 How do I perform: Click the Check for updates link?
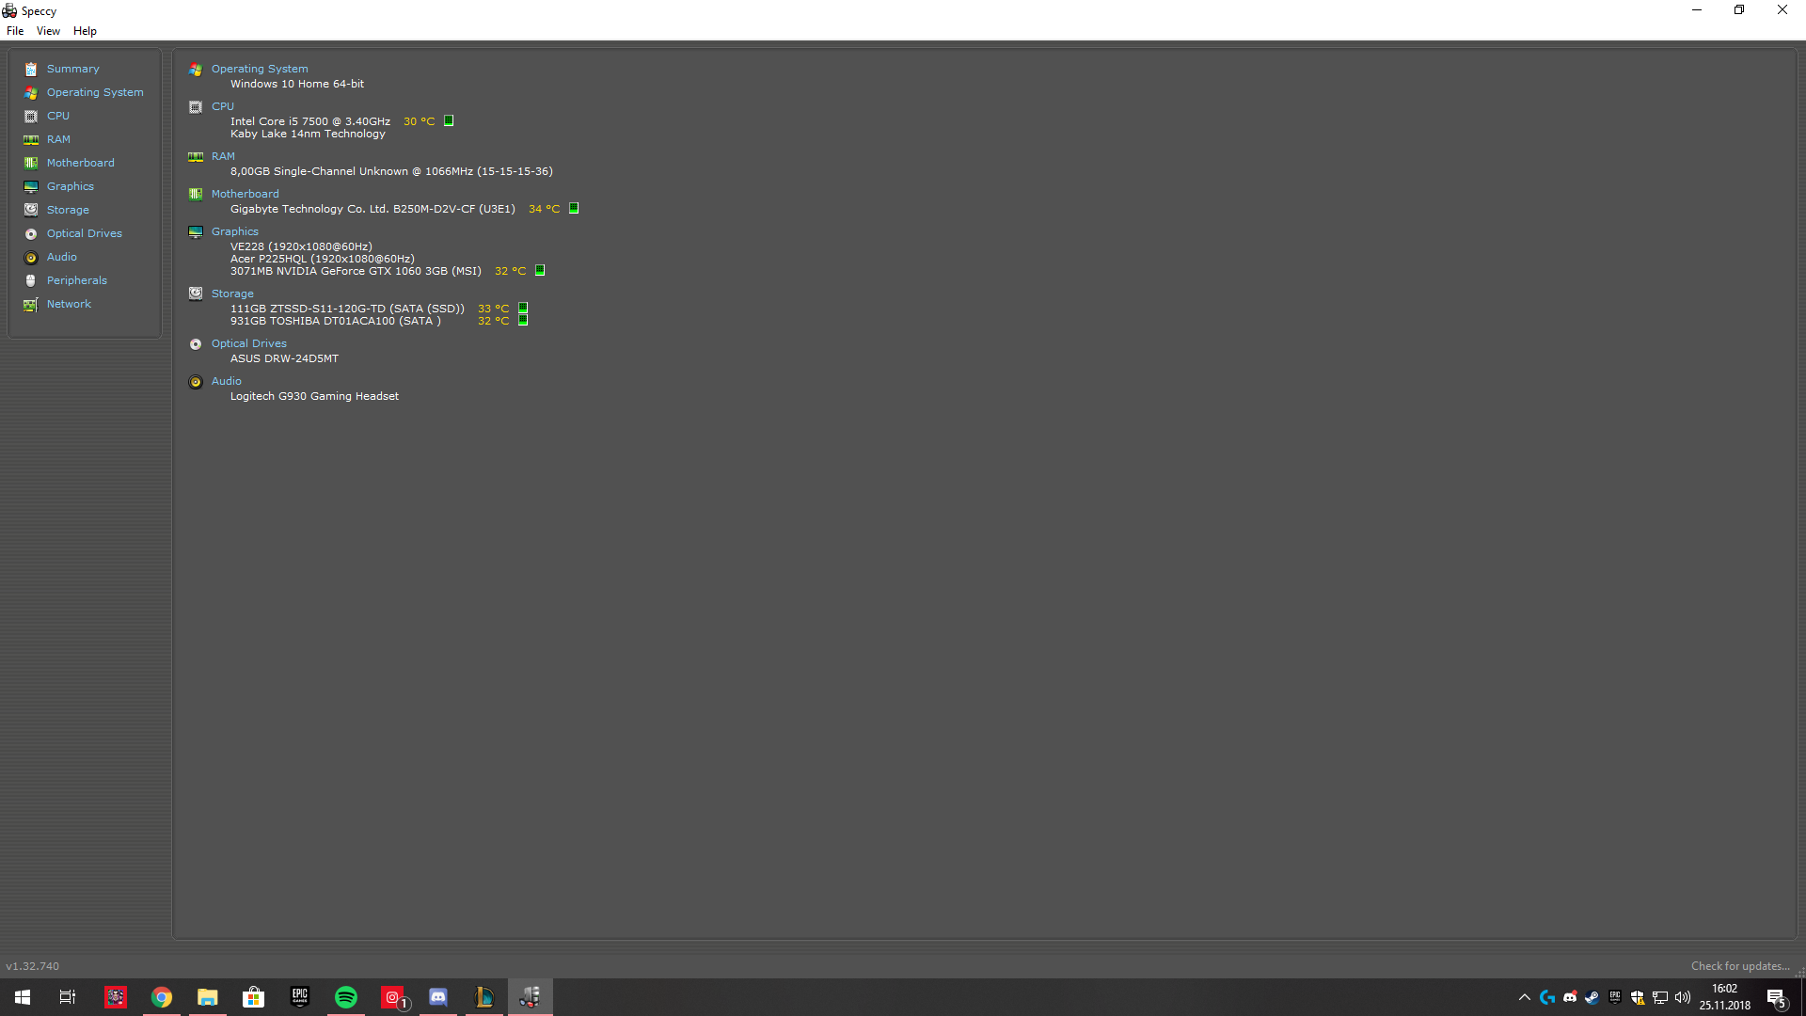point(1739,966)
